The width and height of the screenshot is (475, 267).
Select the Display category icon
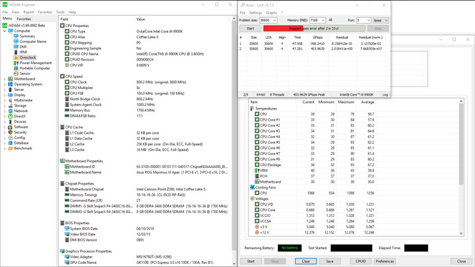tap(11, 95)
